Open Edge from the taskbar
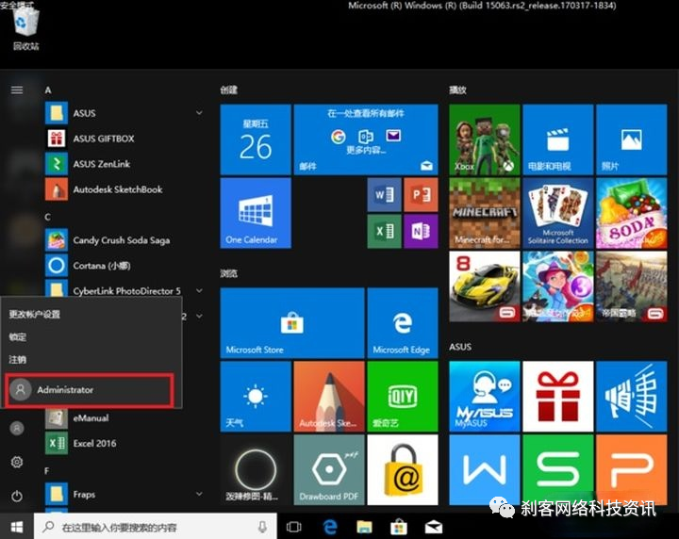The width and height of the screenshot is (679, 539). pos(330,527)
